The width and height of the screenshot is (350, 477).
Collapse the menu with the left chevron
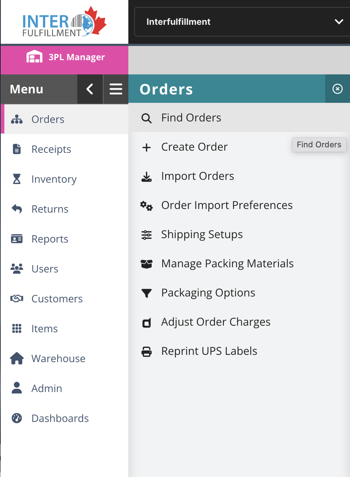click(x=90, y=89)
